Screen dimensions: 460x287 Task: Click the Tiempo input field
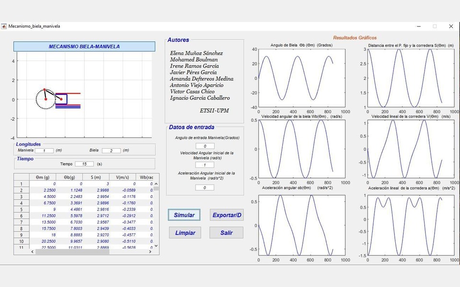pyautogui.click(x=84, y=164)
